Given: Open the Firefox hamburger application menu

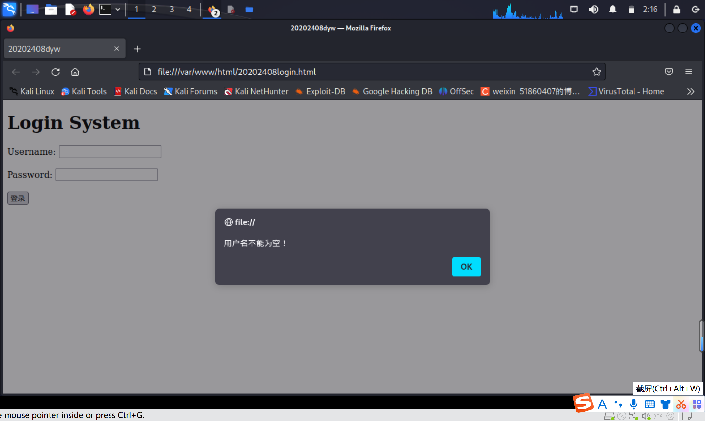Looking at the screenshot, I should click(689, 72).
